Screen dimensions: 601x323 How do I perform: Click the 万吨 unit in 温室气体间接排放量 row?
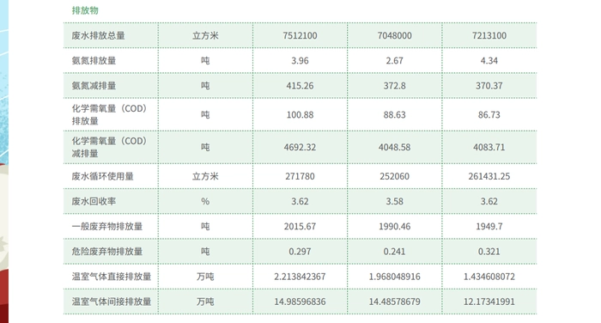[x=205, y=302]
